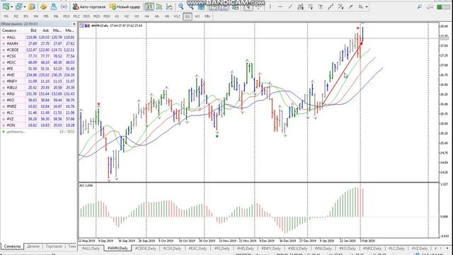
Task: Open a new chart window
Action: 6,6
